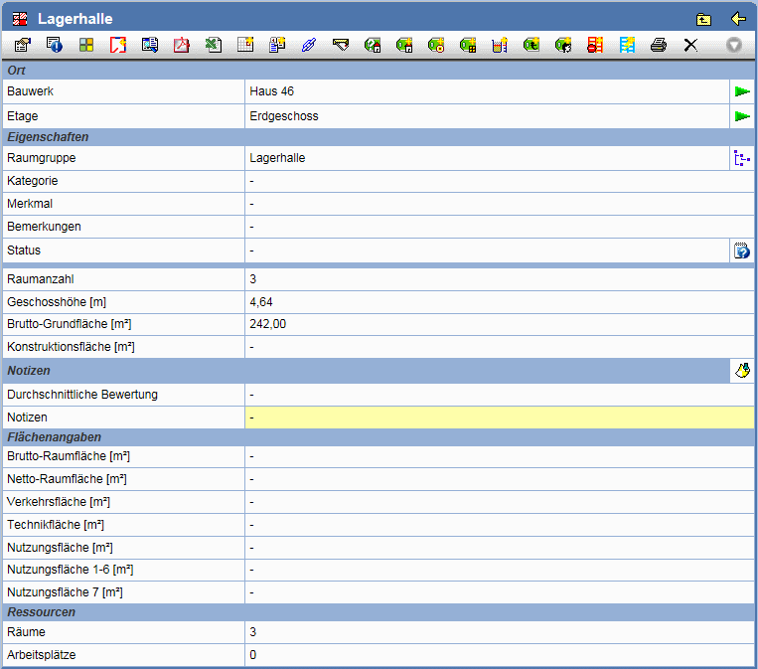Click the folder-up icon in title bar

tap(703, 18)
